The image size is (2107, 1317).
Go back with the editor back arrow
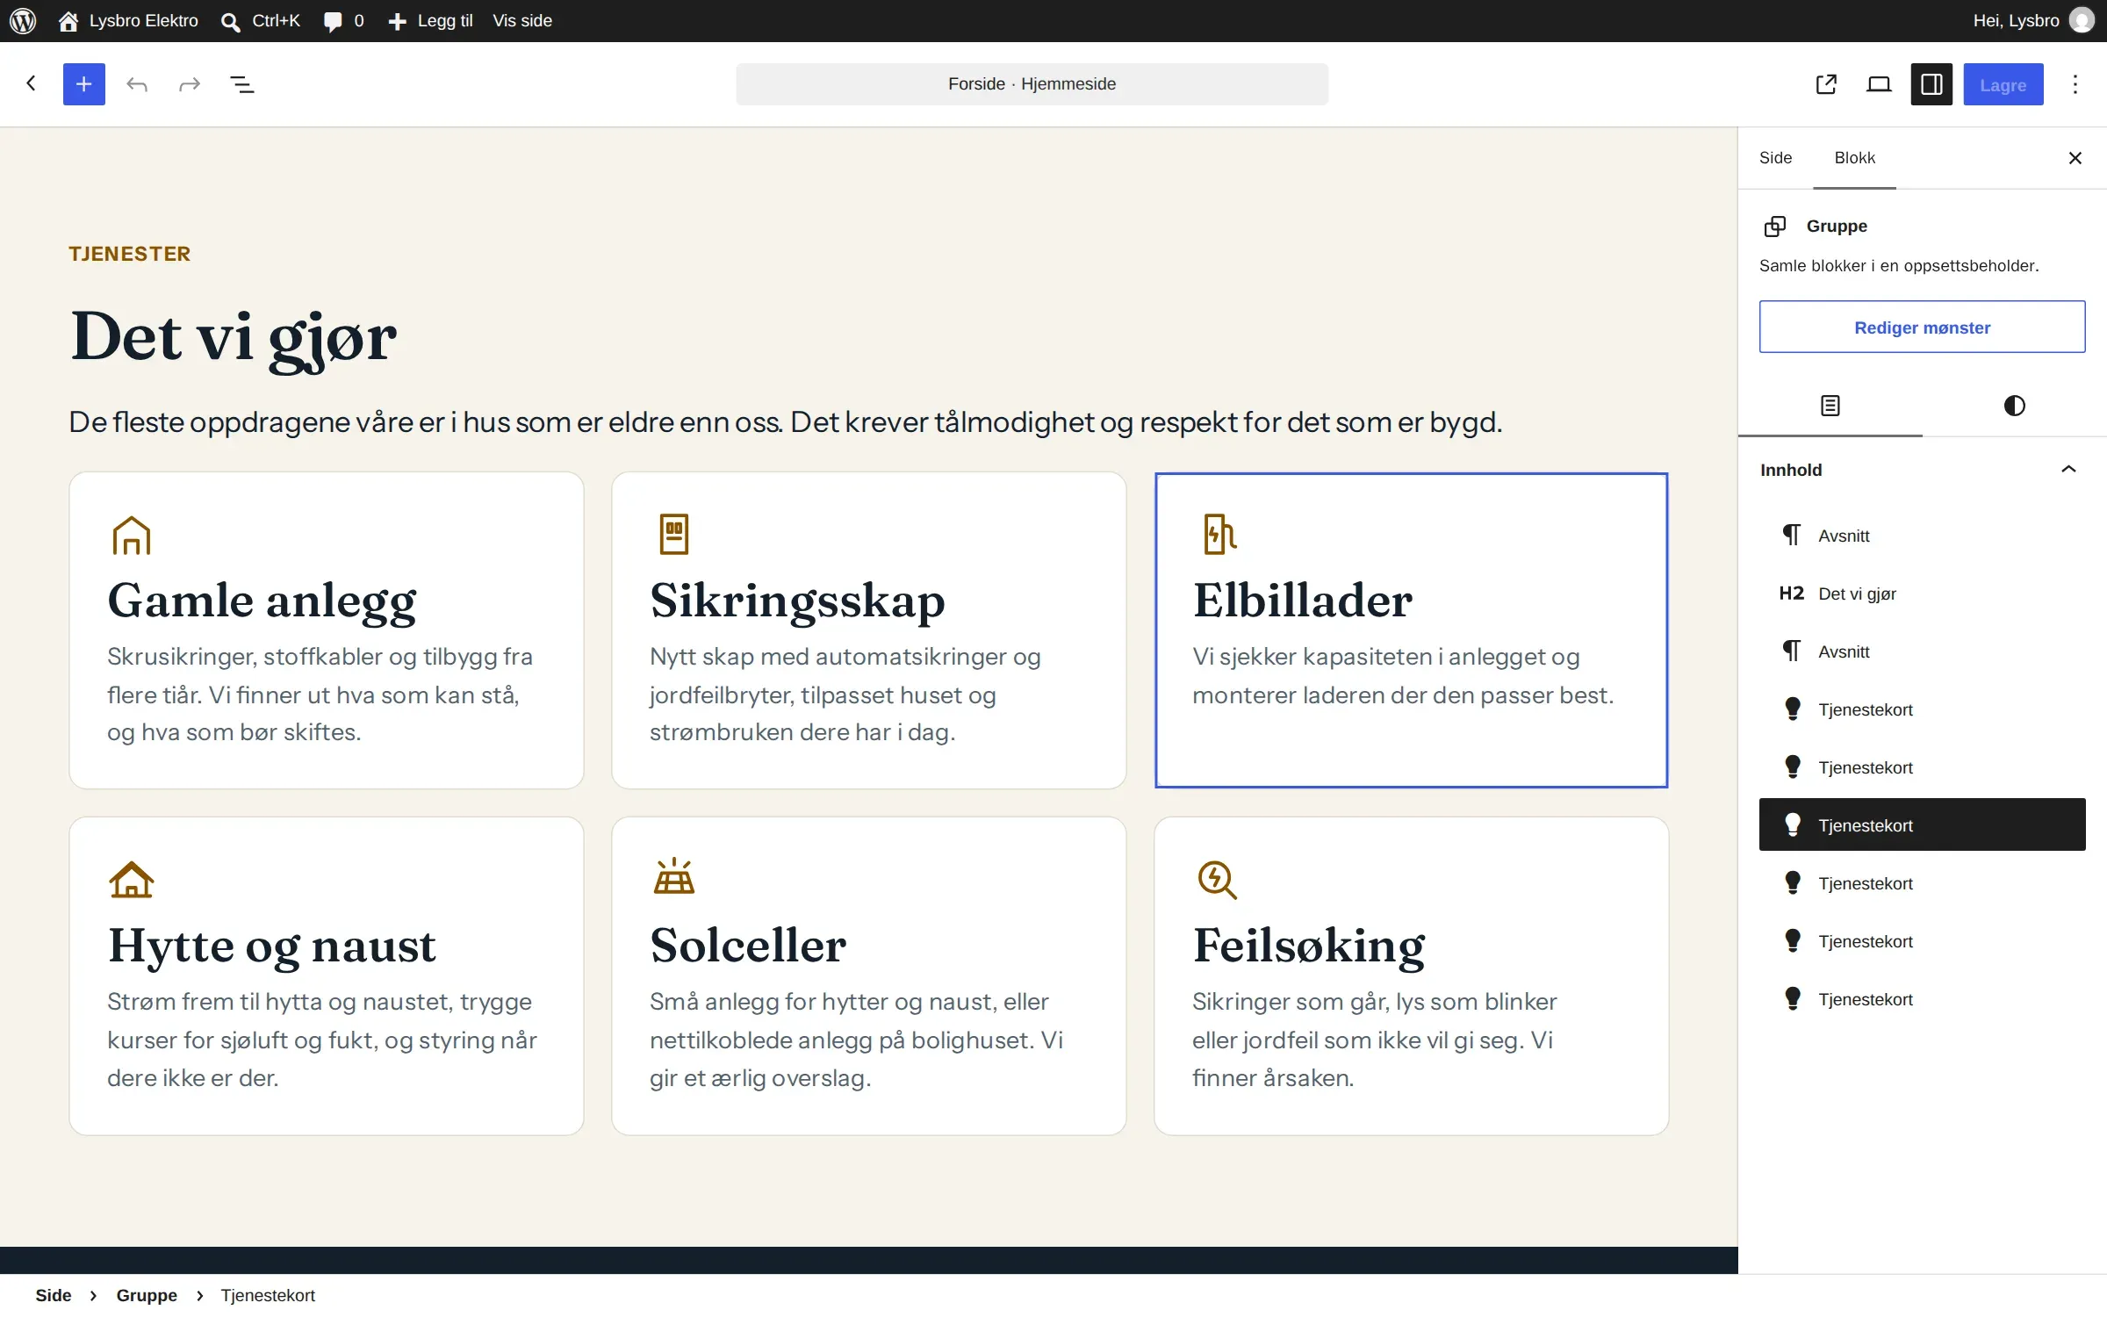point(32,84)
